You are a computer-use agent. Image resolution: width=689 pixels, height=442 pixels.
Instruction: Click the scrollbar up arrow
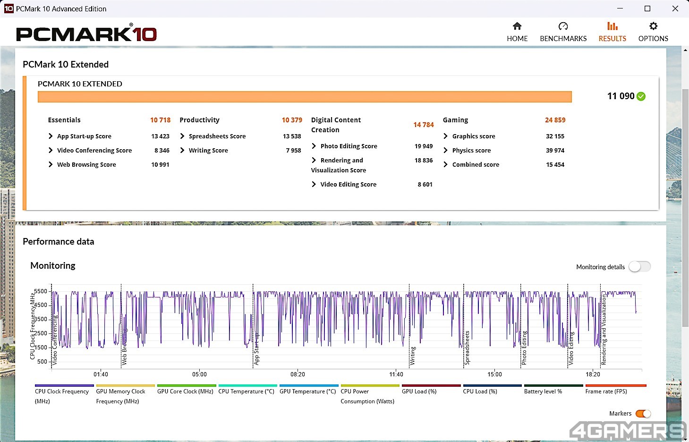point(685,50)
